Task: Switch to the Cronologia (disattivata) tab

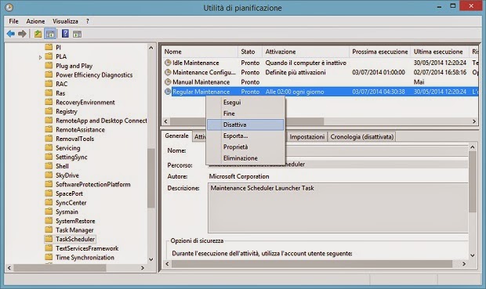Action: pyautogui.click(x=361, y=136)
